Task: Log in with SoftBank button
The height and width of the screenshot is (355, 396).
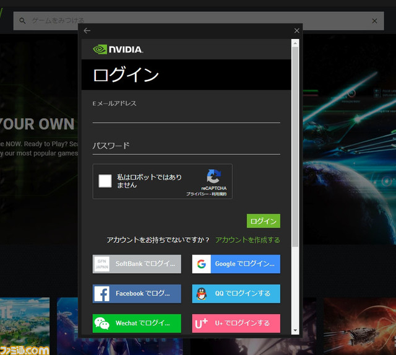Action: coord(137,264)
